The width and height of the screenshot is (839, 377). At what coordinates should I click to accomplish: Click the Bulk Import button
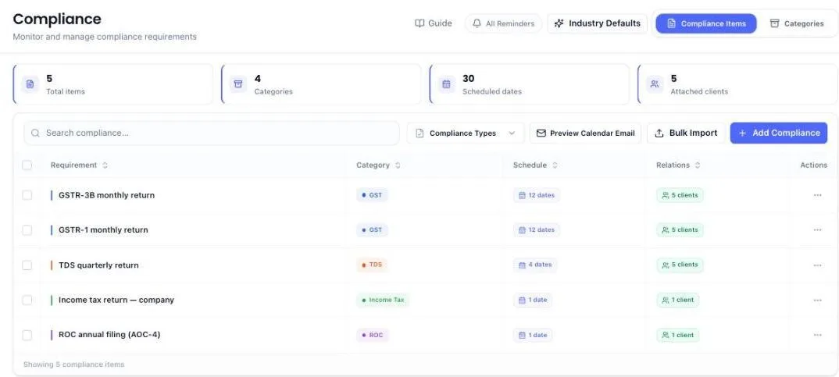coord(686,133)
